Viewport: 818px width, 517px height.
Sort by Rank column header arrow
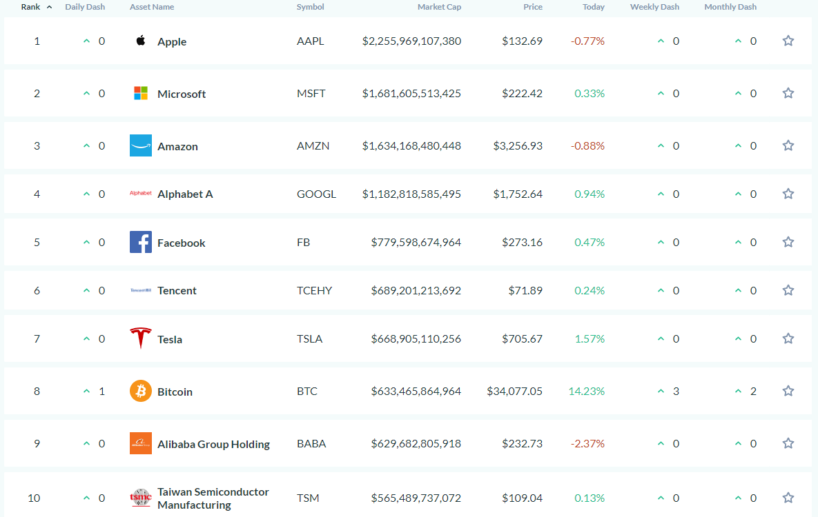tap(49, 7)
